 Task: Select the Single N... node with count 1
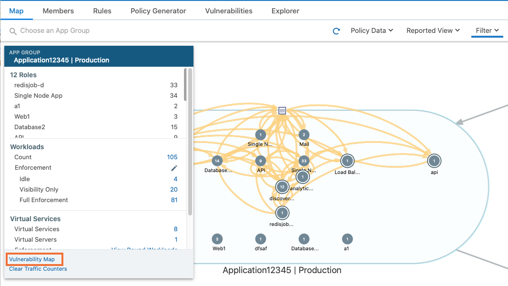pos(261,134)
